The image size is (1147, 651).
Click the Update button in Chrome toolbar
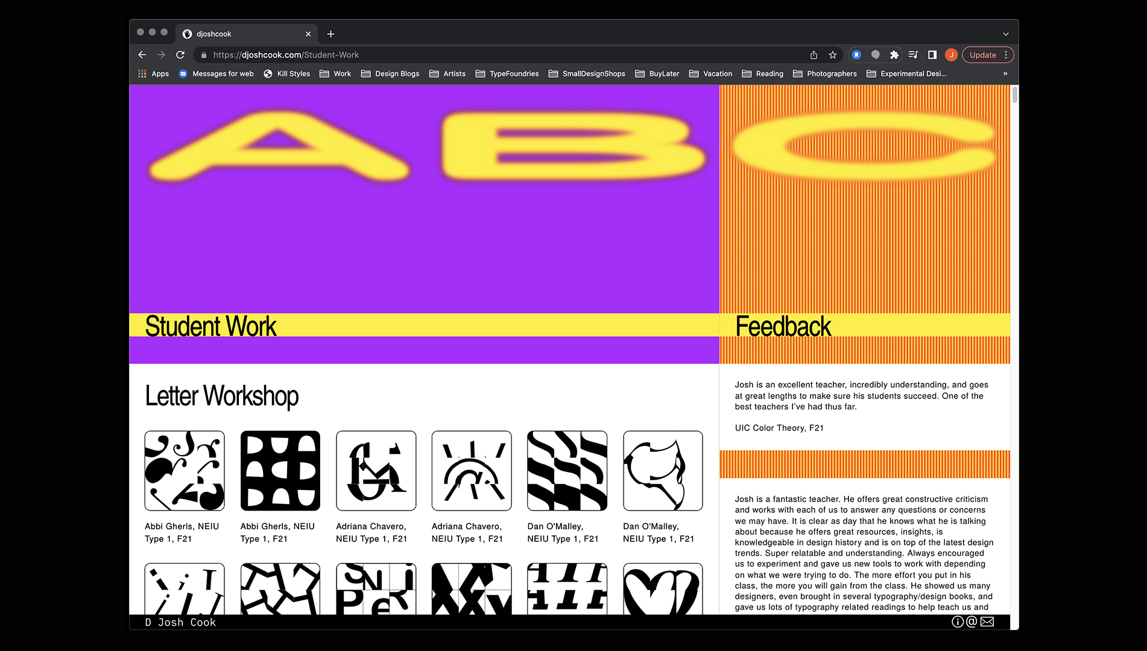pyautogui.click(x=982, y=55)
